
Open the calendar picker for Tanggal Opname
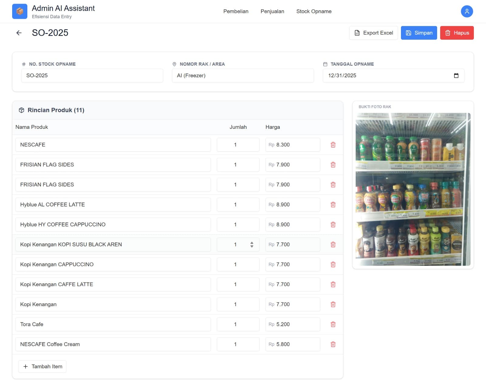456,75
